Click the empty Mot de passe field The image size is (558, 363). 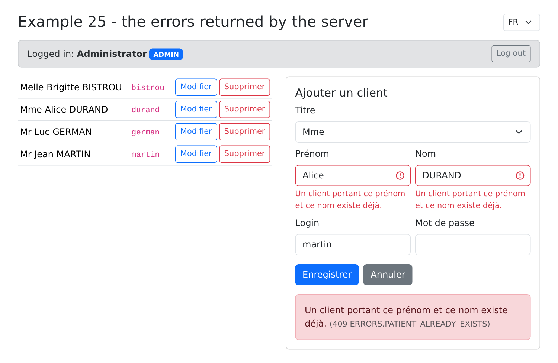(x=473, y=244)
